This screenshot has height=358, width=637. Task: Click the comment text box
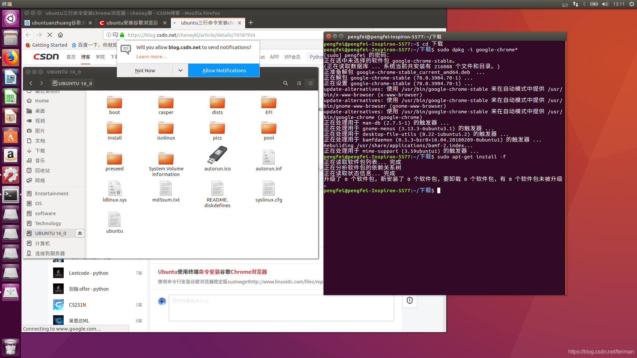[x=281, y=308]
